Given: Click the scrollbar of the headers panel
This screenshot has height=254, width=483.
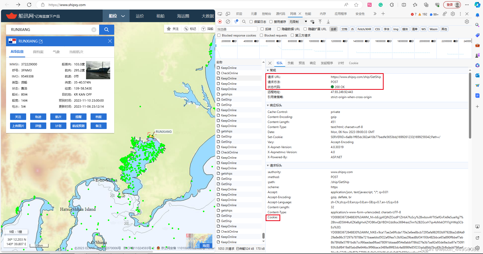Looking at the screenshot, I should tap(470, 106).
